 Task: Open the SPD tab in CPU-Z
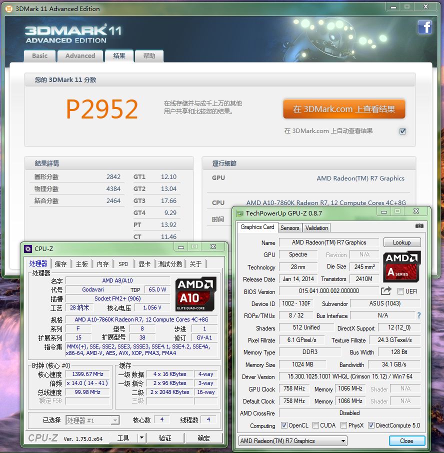pyautogui.click(x=123, y=264)
